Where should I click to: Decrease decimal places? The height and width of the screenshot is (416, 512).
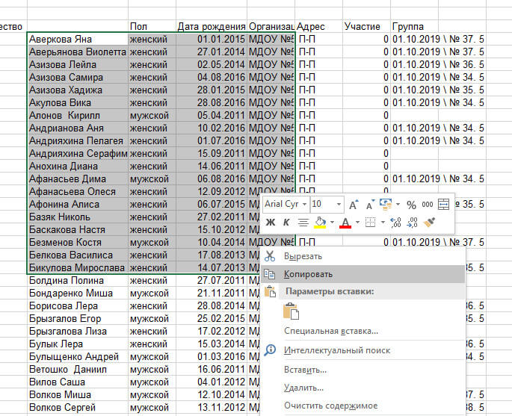[412, 222]
